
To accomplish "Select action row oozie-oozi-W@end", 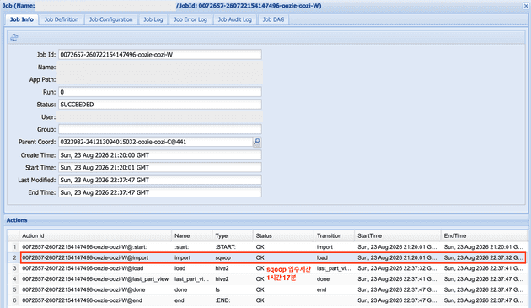I will pos(267,300).
